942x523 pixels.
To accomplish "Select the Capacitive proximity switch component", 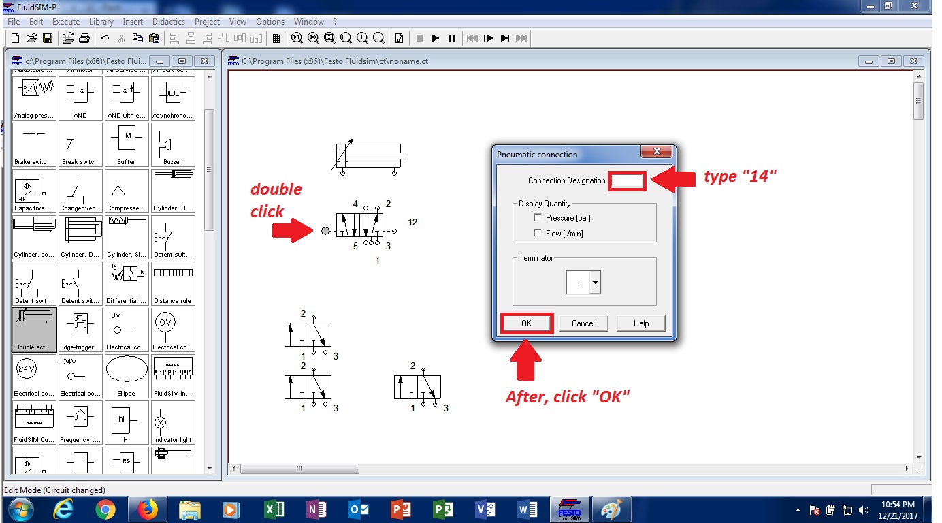I will [34, 191].
